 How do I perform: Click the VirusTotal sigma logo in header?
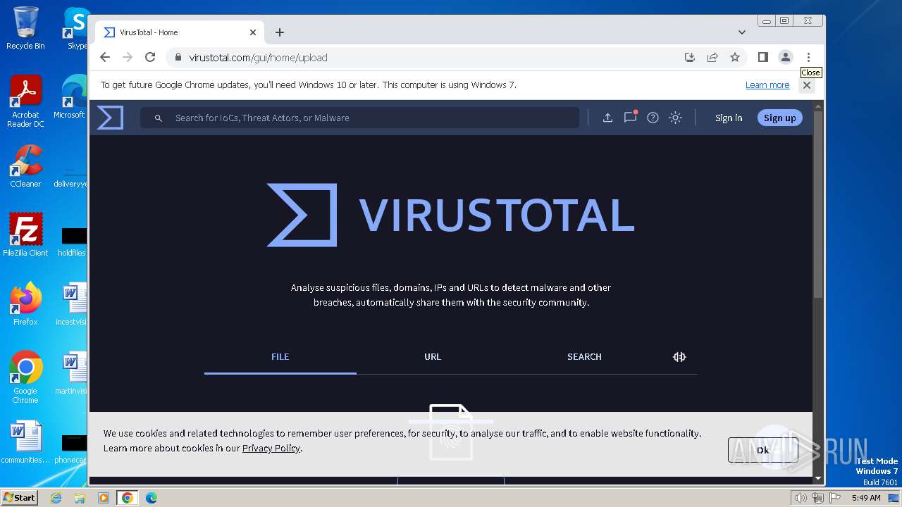click(110, 118)
